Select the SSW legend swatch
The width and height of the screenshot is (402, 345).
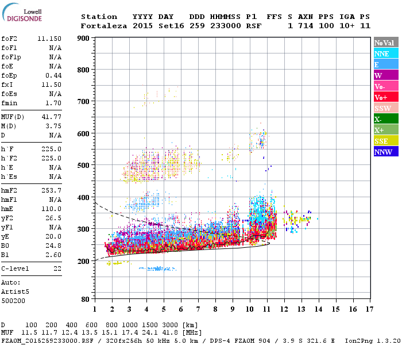click(x=386, y=108)
